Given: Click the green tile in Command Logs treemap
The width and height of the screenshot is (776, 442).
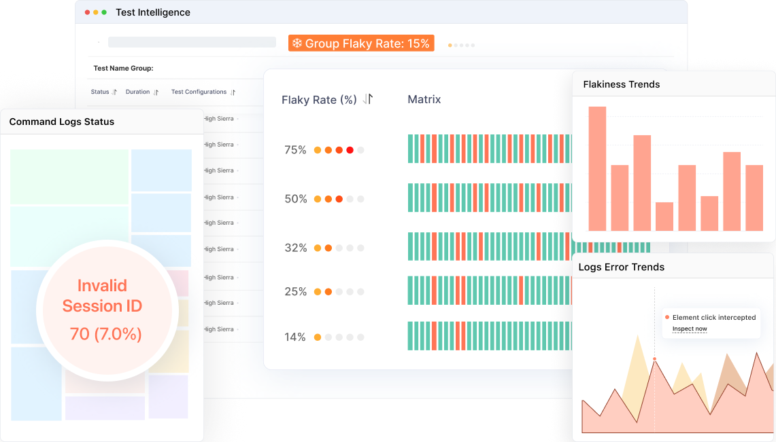Looking at the screenshot, I should (69, 177).
